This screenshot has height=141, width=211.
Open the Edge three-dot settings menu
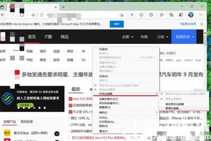[x=201, y=15]
